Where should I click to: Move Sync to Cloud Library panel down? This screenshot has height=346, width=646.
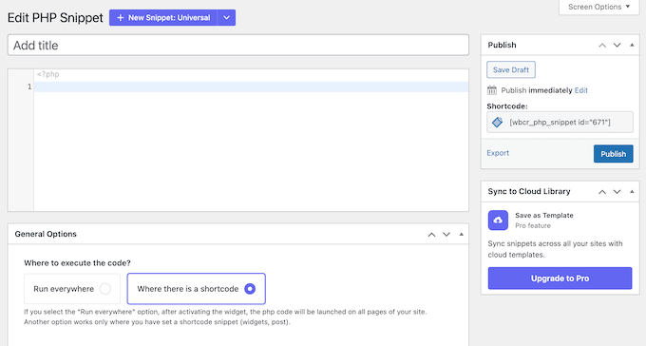[617, 191]
